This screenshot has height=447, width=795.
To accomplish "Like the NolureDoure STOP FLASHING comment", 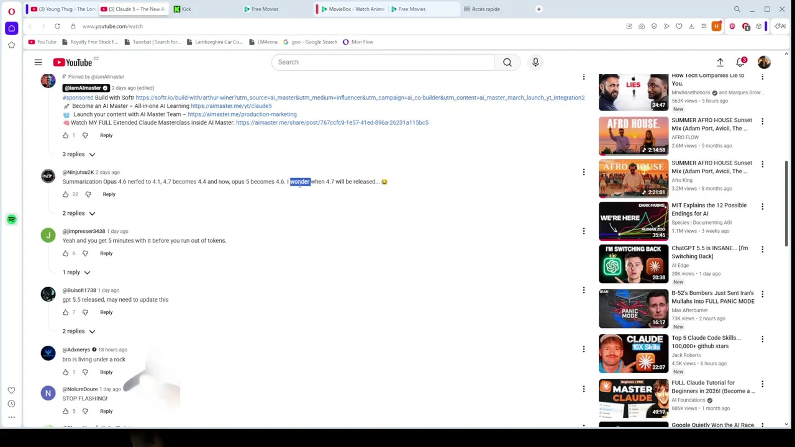I will point(66,411).
